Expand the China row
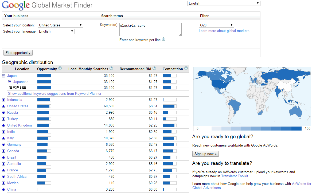 pos(3,190)
